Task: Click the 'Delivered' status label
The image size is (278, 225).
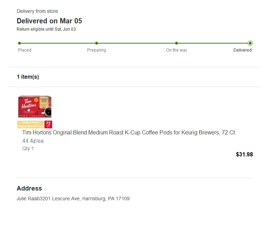Action: pos(243,50)
